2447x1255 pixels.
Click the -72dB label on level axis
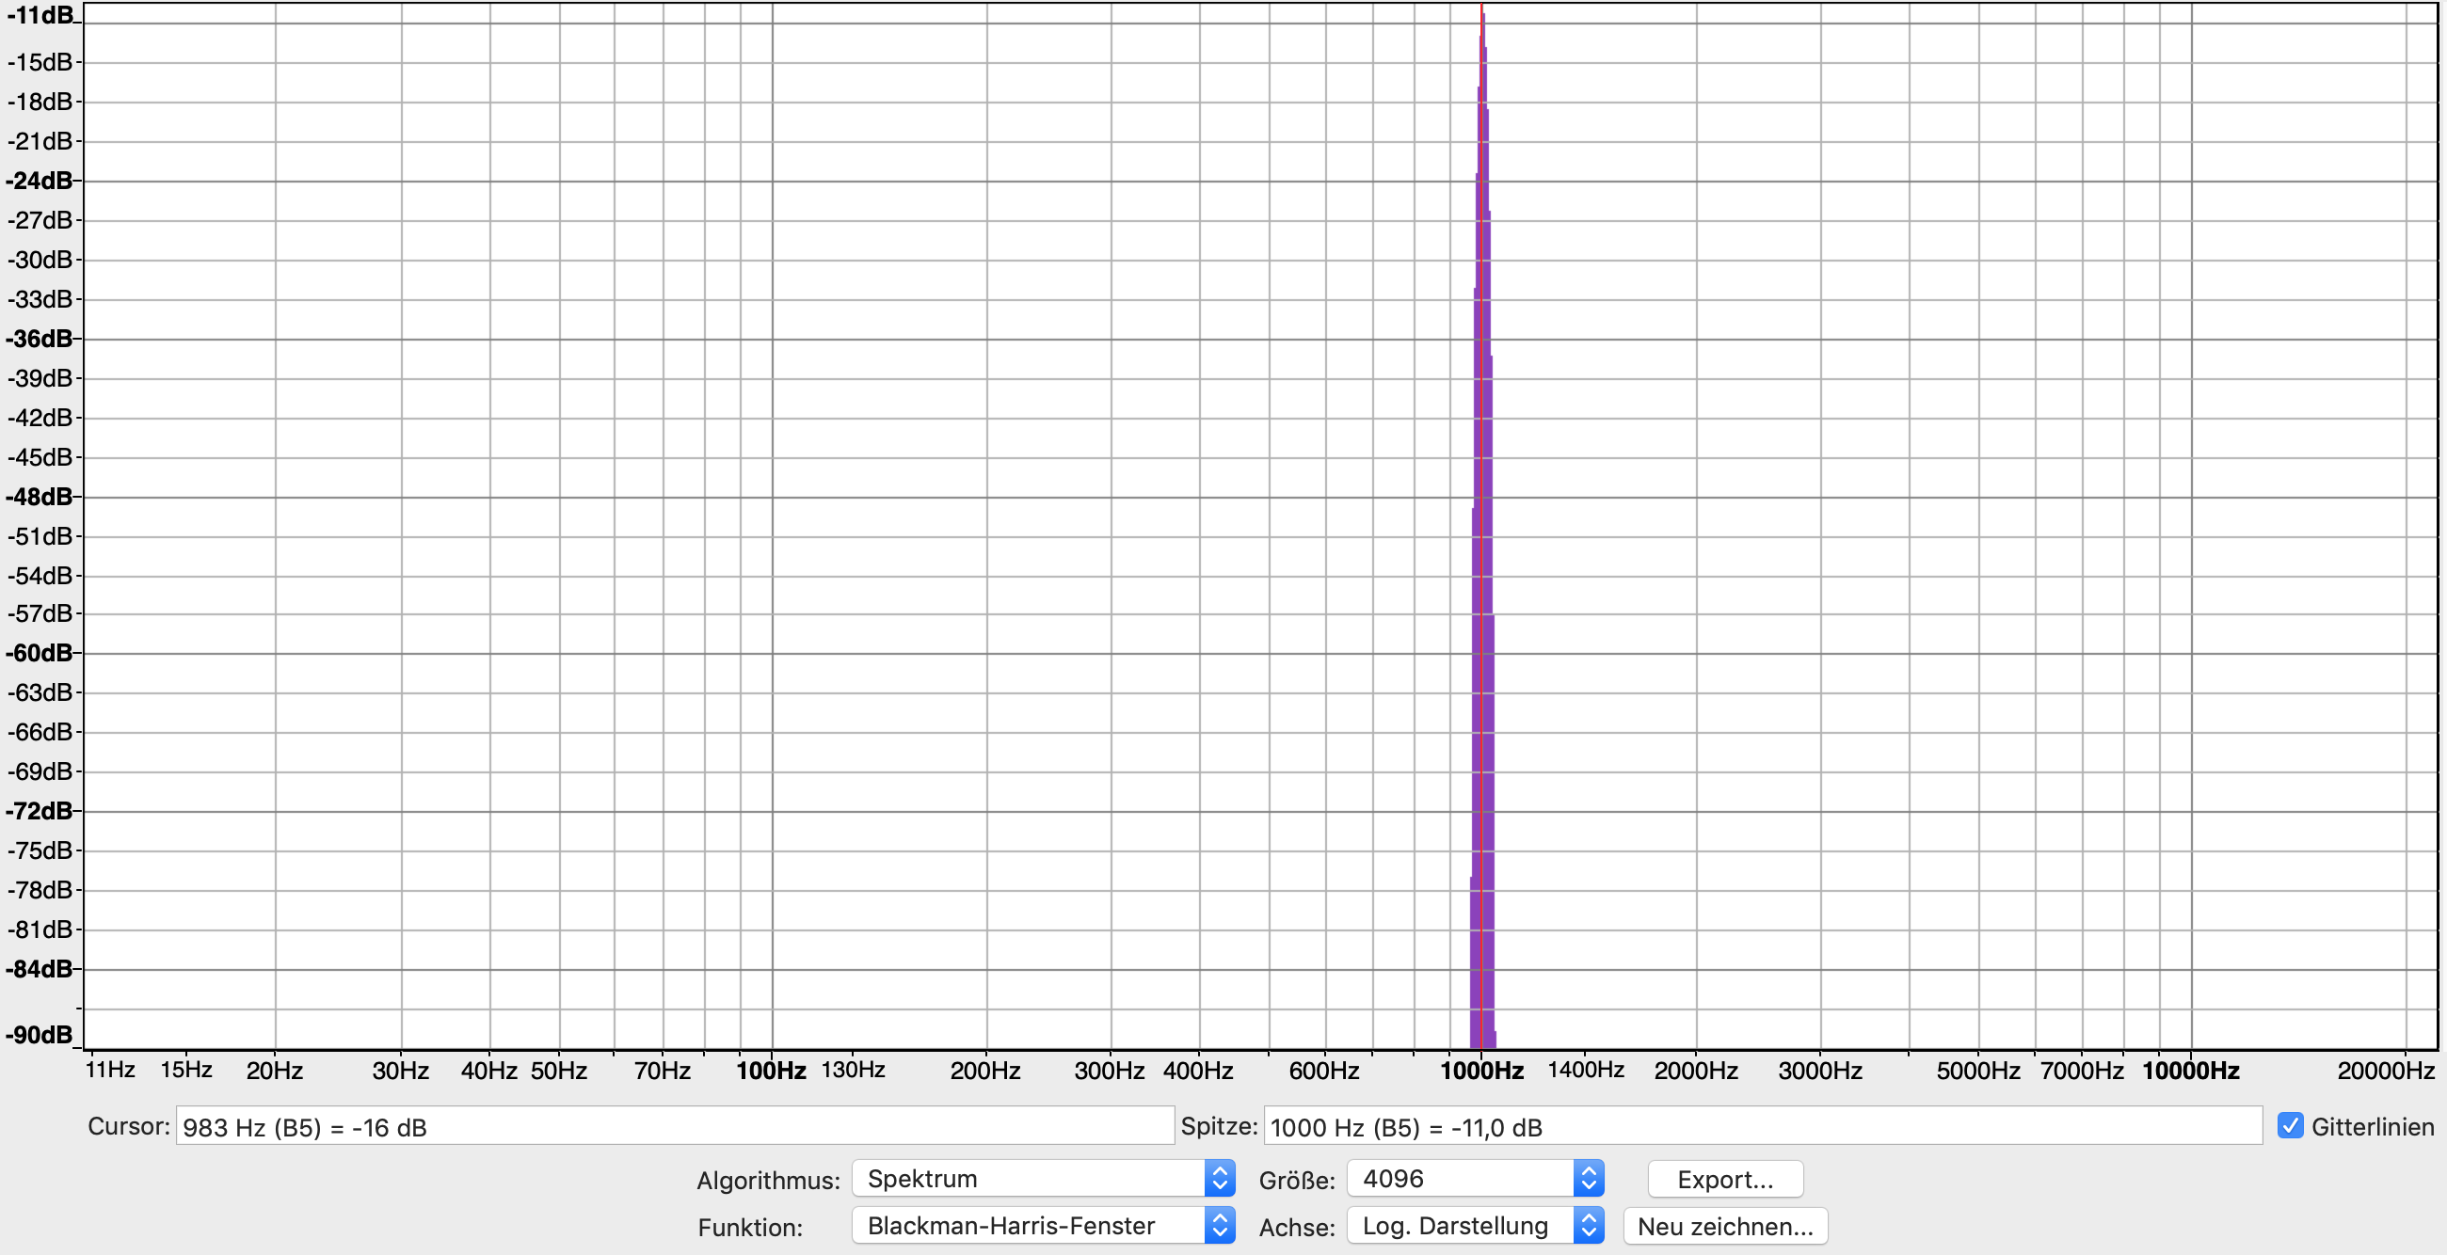point(39,811)
